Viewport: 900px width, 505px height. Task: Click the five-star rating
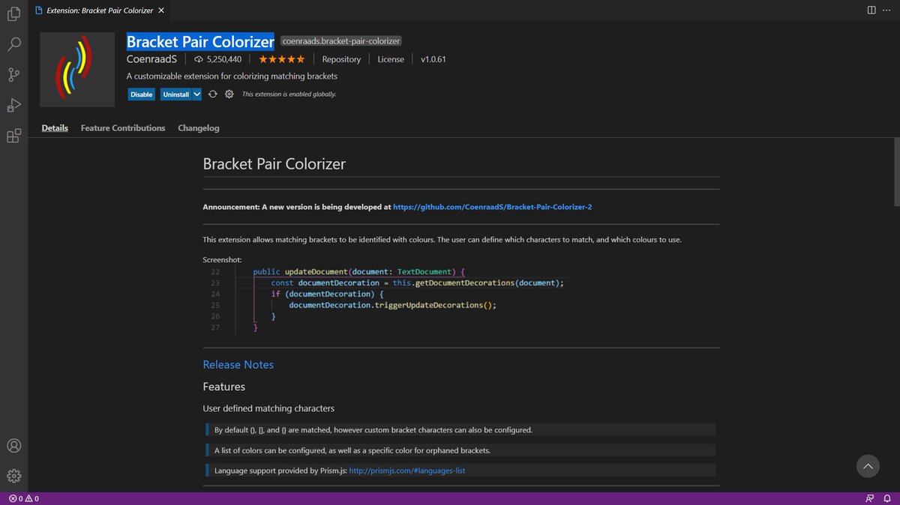pyautogui.click(x=282, y=59)
